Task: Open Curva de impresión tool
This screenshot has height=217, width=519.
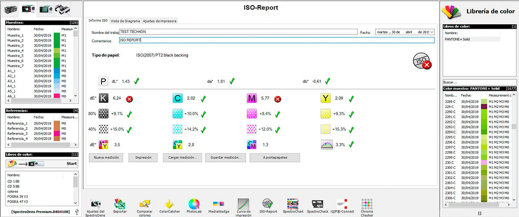Action: pyautogui.click(x=243, y=207)
